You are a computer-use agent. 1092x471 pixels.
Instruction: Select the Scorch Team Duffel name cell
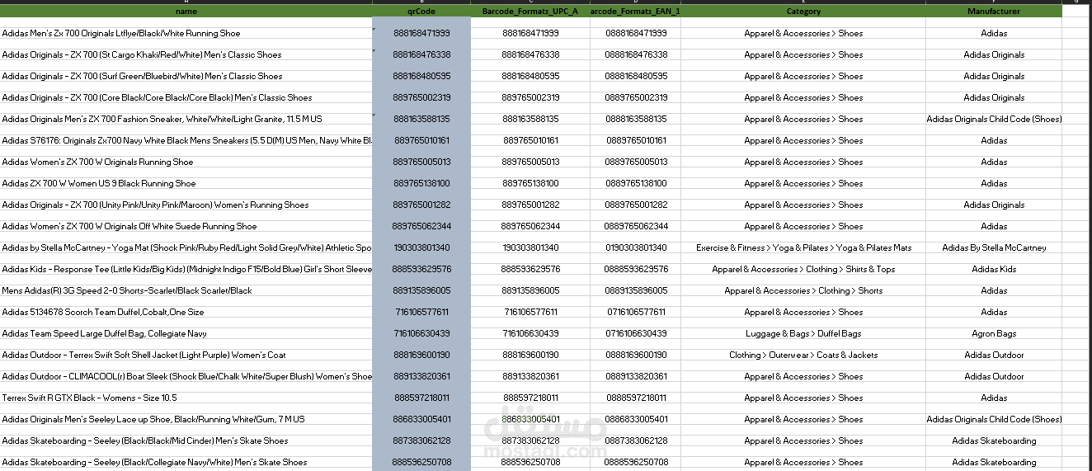pyautogui.click(x=186, y=312)
